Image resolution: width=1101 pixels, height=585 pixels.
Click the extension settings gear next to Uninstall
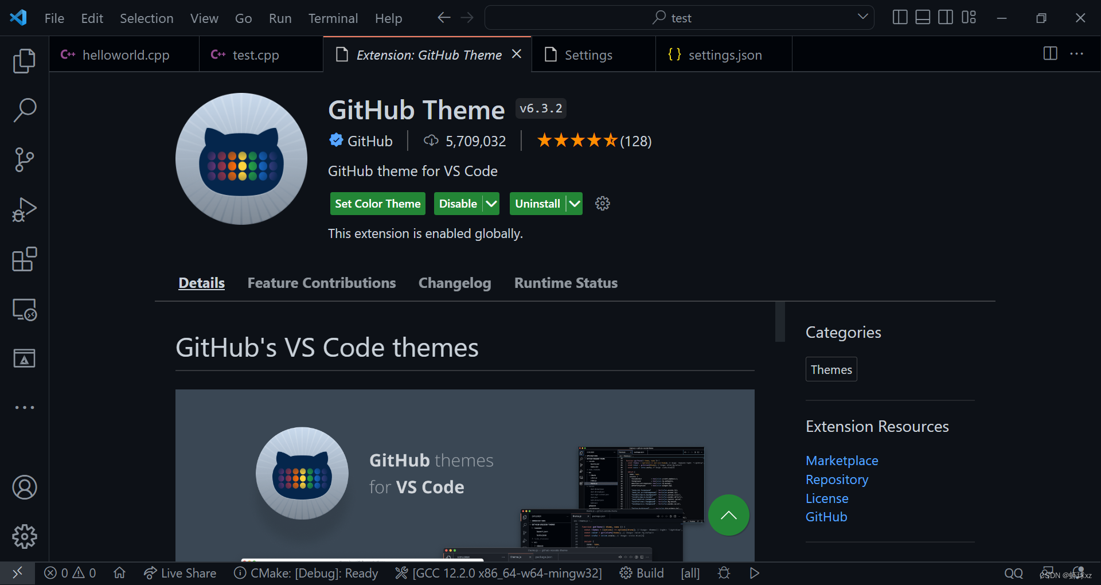[x=602, y=204]
